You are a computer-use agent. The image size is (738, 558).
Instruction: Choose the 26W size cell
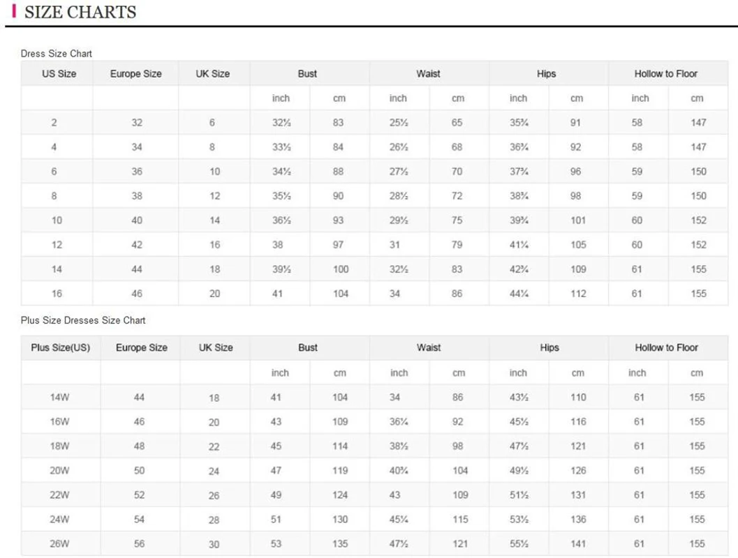click(60, 544)
